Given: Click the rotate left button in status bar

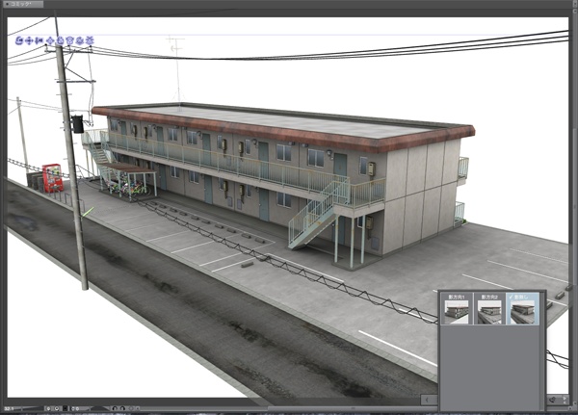Looking at the screenshot, I should click(x=115, y=408).
